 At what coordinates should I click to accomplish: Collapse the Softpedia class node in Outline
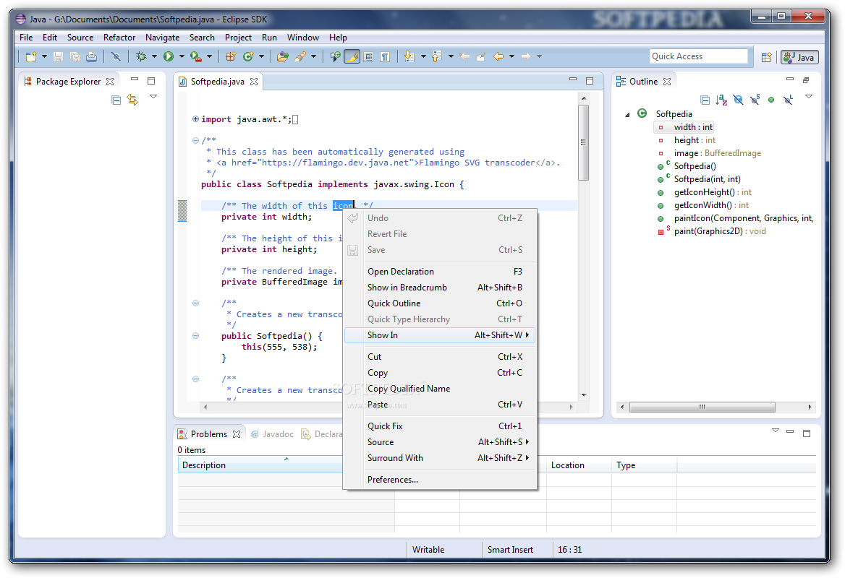point(627,115)
